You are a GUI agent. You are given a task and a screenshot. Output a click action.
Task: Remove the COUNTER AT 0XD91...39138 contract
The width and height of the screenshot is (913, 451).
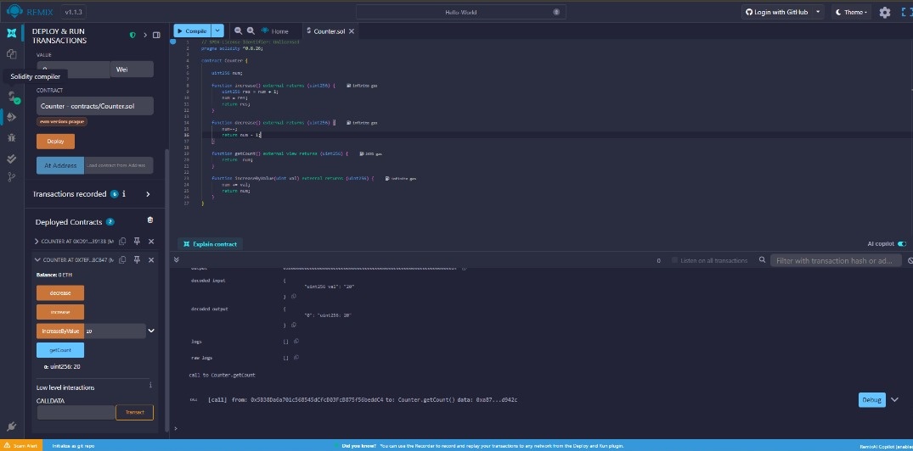[x=151, y=242]
